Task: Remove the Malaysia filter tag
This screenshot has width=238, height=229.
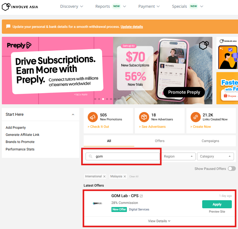Action: tap(125, 176)
